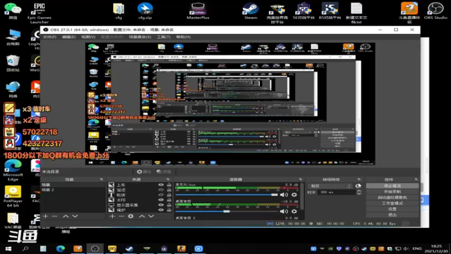
Task: Open the 编辑(E) menu
Action: tap(69, 37)
